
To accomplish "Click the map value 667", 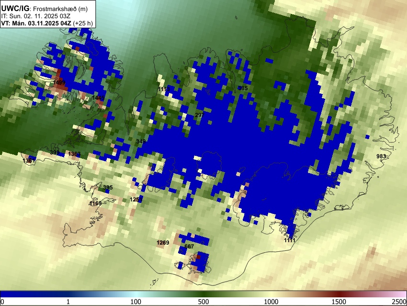I will click(189, 246).
